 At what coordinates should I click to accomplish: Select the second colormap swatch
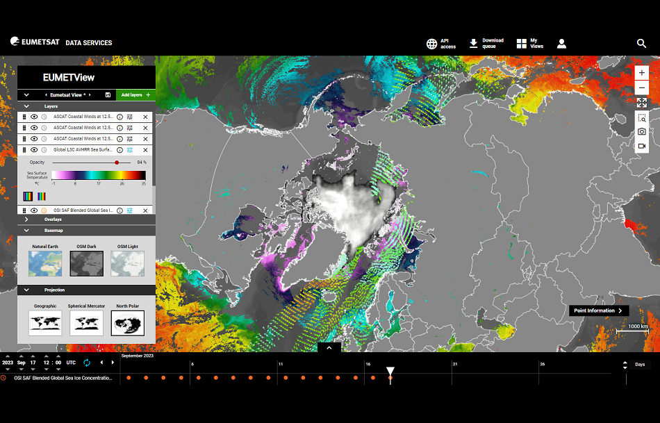click(41, 197)
